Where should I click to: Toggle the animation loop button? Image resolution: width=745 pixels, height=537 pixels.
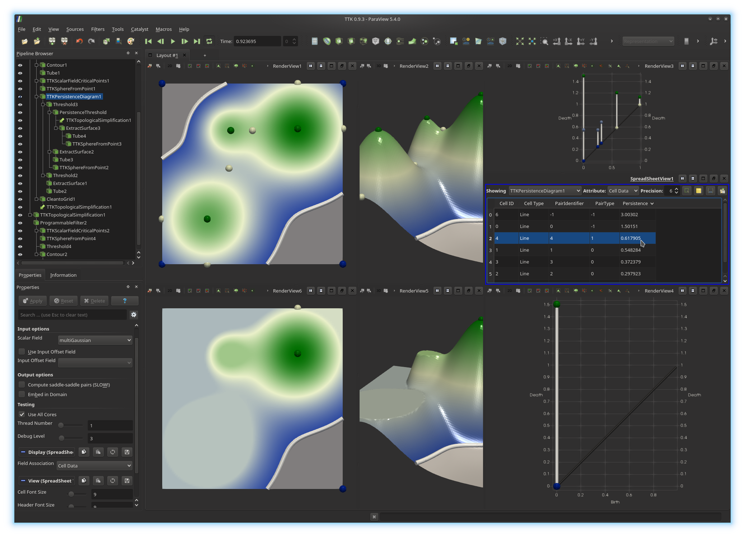(209, 42)
